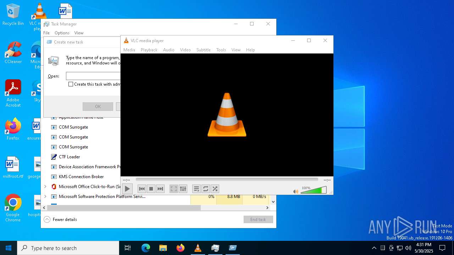Screen dimensions: 454x255
Task: Open Task View on taskbar
Action: point(128,248)
